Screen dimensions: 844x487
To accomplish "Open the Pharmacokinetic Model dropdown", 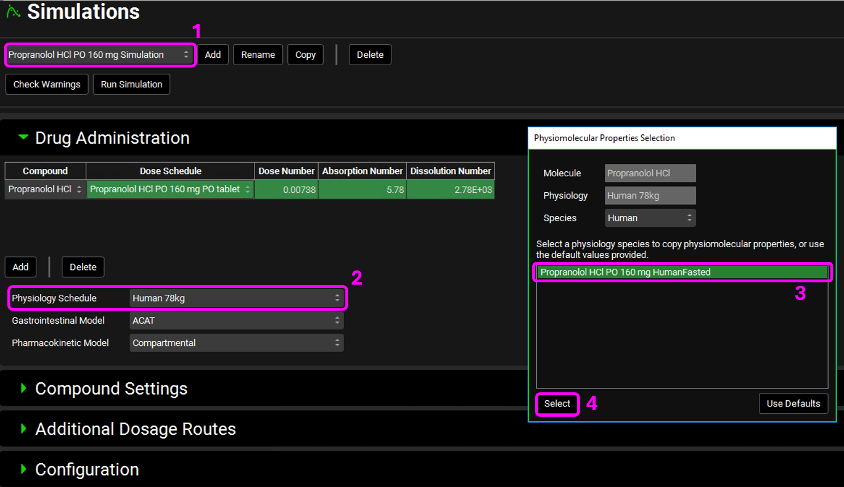I will [236, 343].
